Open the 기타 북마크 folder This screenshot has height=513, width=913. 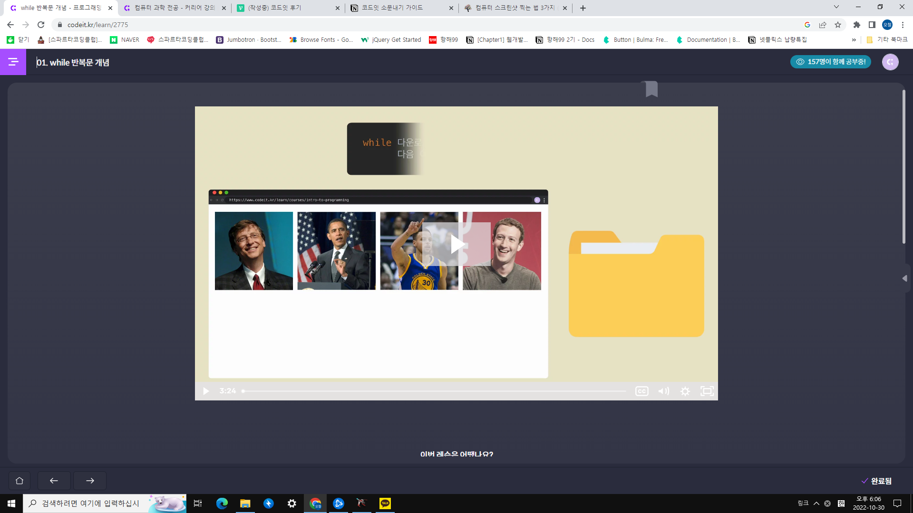tap(887, 40)
